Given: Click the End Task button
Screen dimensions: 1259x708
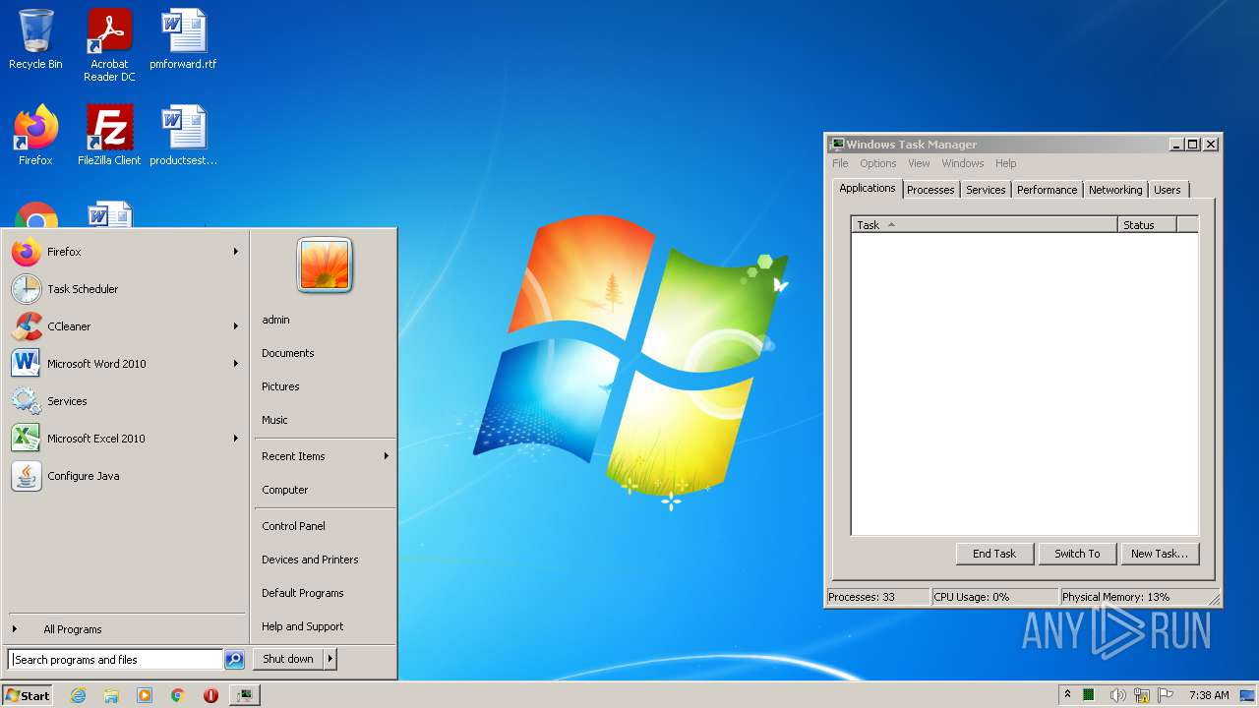Looking at the screenshot, I should coord(994,554).
